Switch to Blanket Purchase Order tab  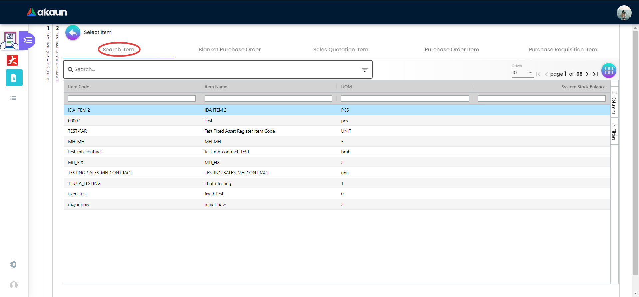click(229, 50)
